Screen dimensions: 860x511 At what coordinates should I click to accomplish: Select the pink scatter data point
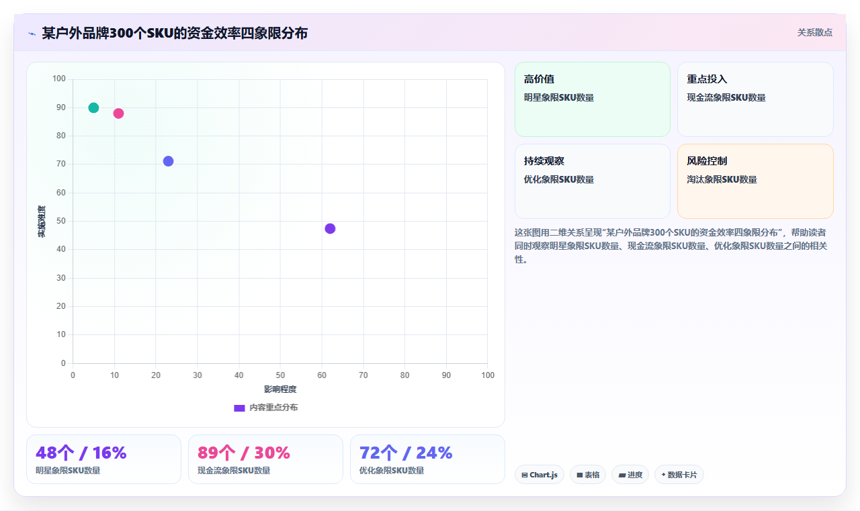click(118, 113)
